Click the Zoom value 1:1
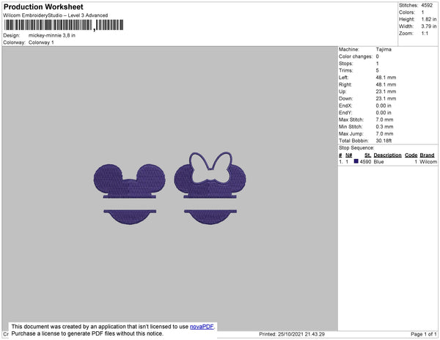The width and height of the screenshot is (440, 340). click(425, 34)
